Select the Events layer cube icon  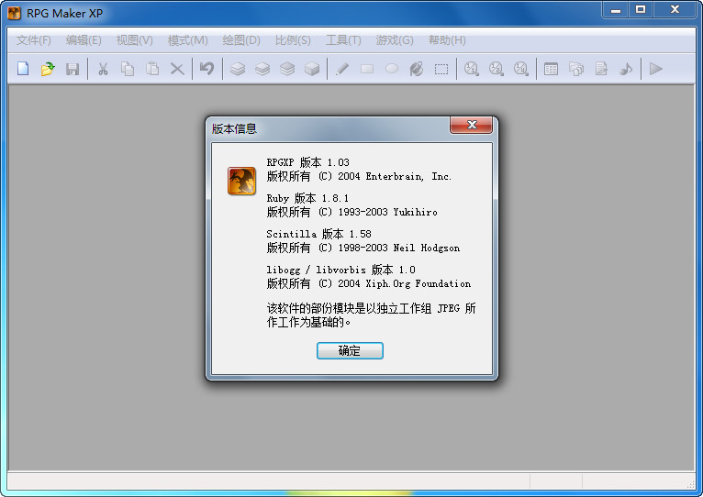[312, 69]
